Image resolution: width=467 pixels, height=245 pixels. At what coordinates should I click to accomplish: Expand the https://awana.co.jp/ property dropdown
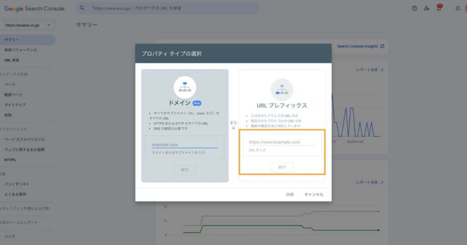[x=48, y=25]
